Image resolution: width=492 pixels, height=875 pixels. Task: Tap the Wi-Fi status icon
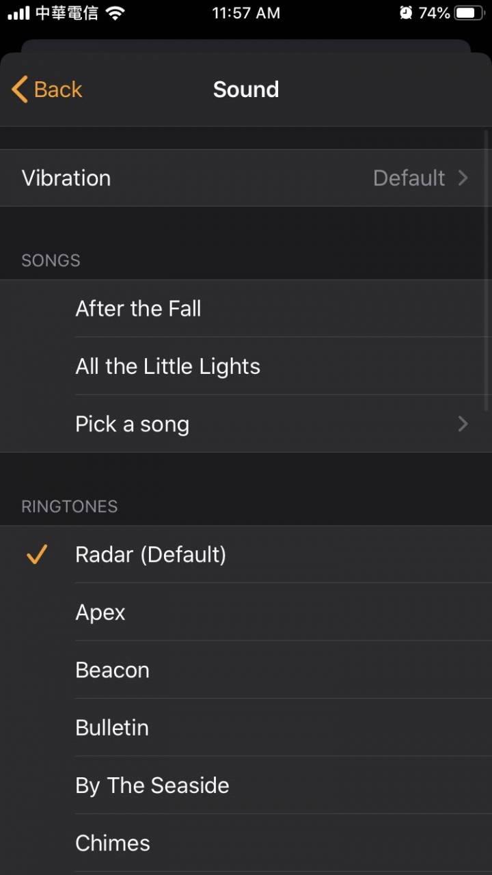click(x=115, y=13)
